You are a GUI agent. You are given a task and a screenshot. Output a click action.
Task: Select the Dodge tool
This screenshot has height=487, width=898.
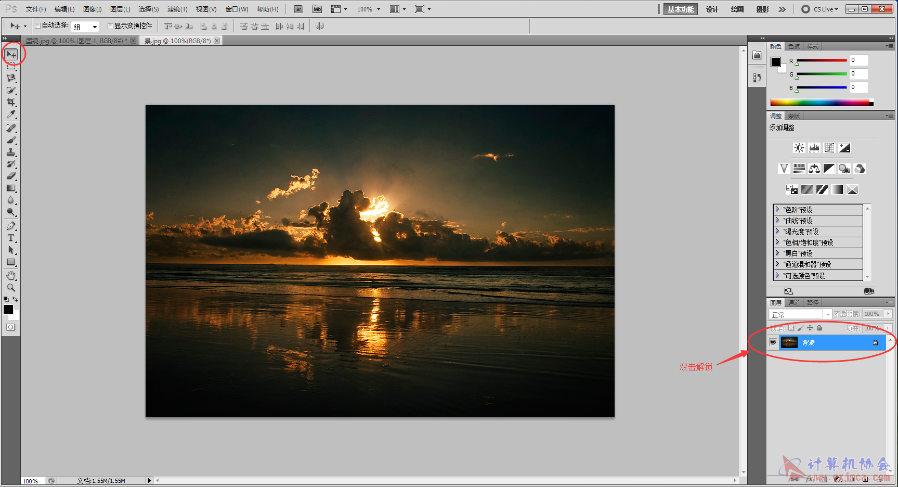[11, 212]
